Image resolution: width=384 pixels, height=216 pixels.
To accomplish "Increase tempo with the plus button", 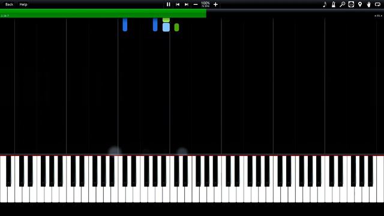I will [215, 4].
